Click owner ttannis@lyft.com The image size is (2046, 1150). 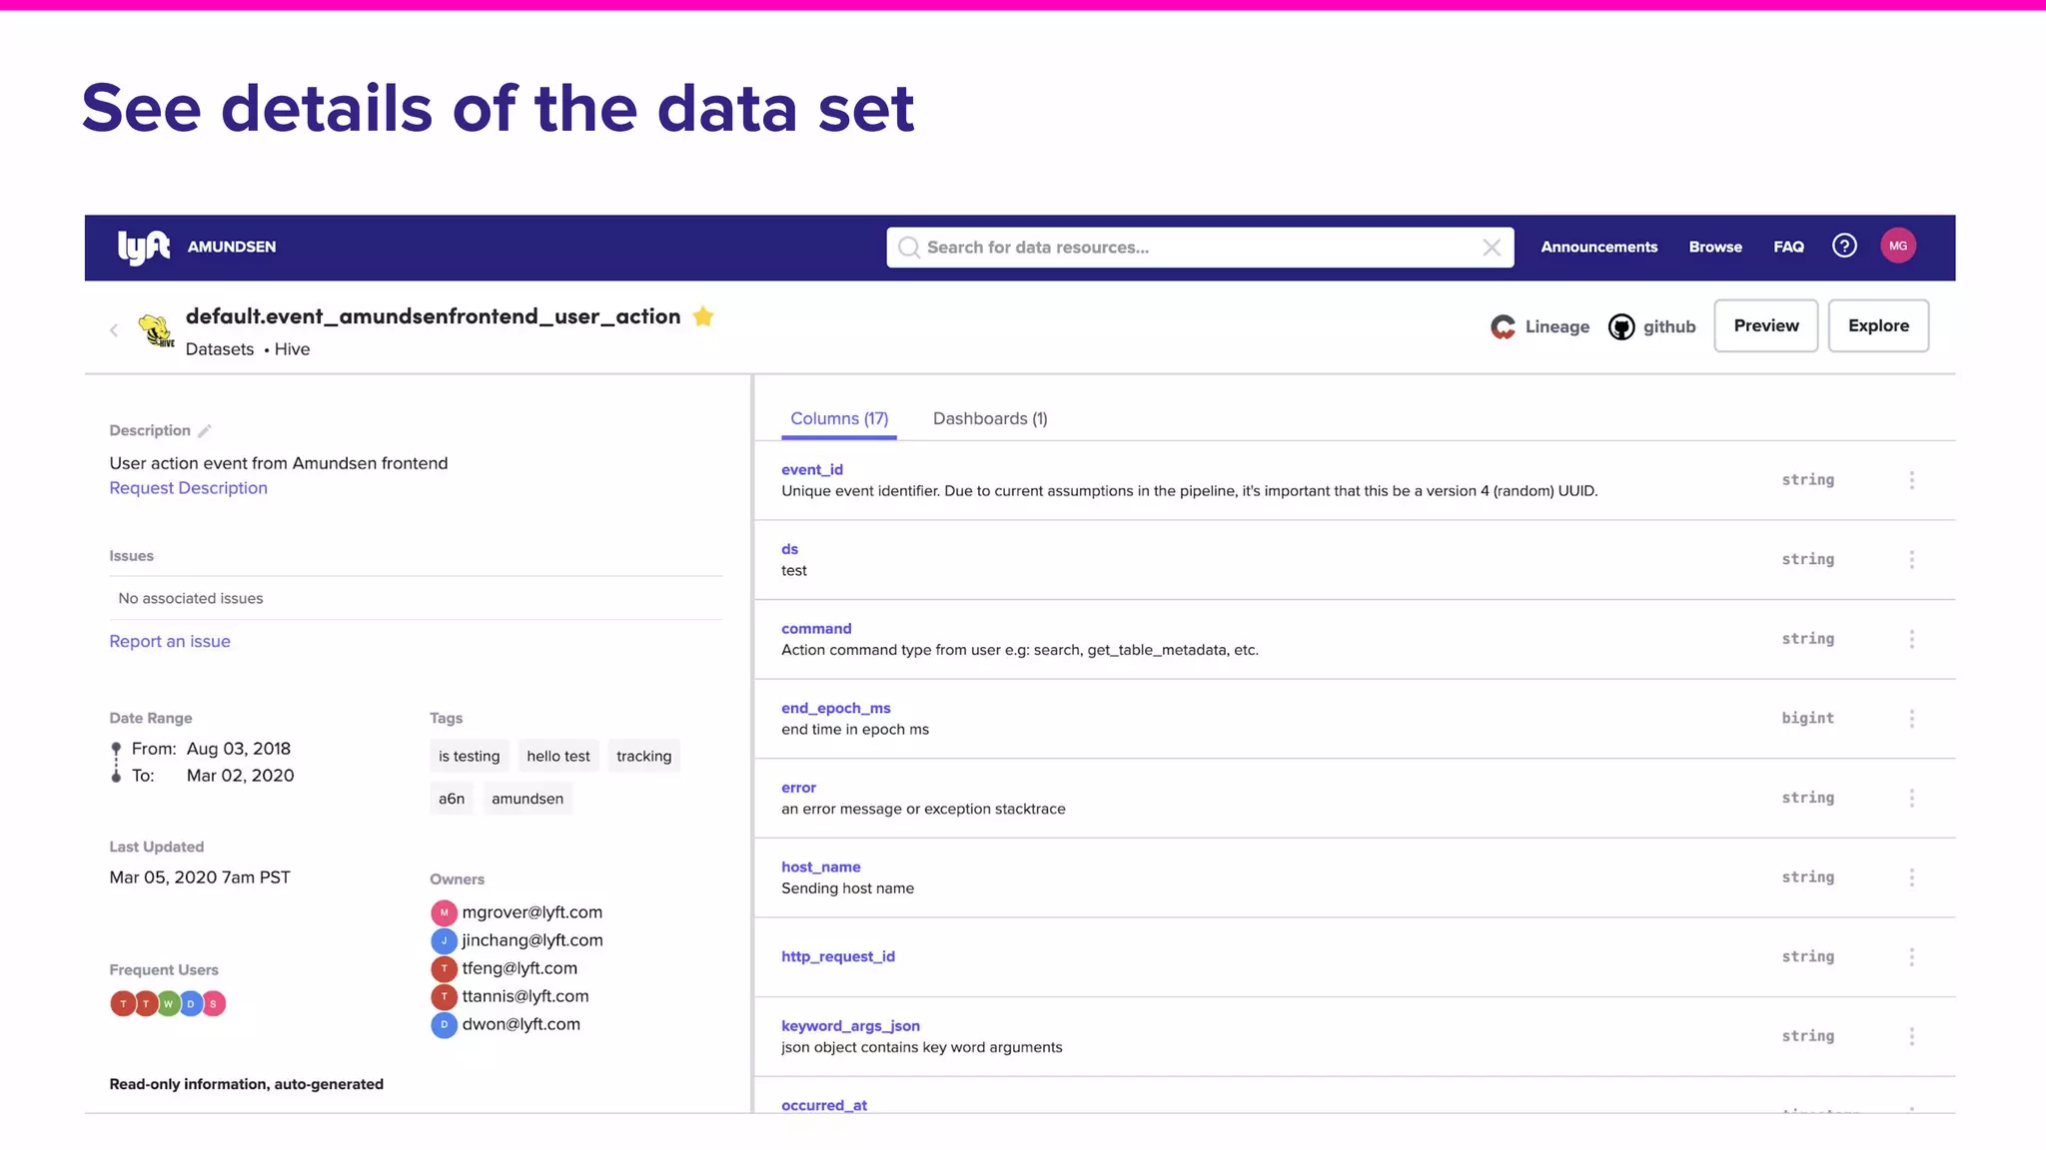coord(525,996)
